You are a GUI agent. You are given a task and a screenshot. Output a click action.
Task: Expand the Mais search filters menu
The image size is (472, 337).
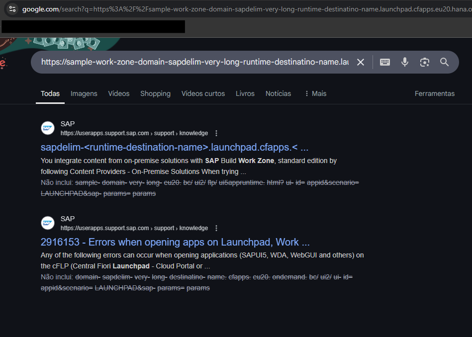click(315, 93)
